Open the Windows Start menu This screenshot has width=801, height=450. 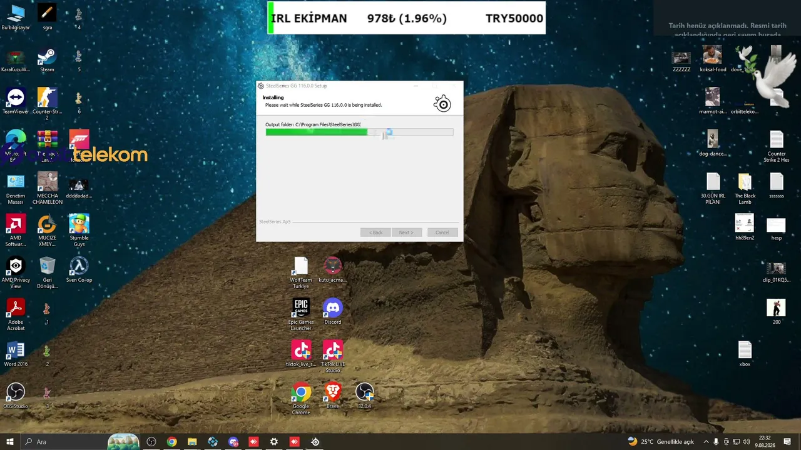point(10,442)
